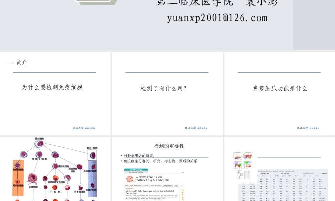Switch to the HOME tab on NEJM page

[x=127, y=186]
